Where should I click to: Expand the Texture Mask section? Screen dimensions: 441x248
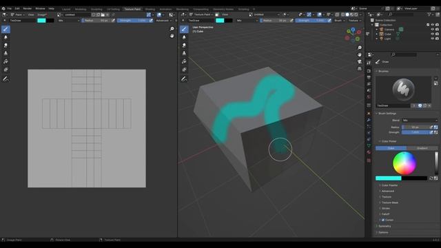[389, 203]
